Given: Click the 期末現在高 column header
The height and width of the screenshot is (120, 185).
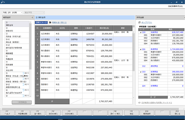Looking at the screenshot, I should (x=104, y=28).
